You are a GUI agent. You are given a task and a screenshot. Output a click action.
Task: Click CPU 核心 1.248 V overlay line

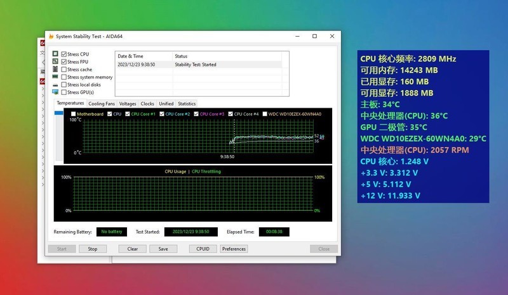tap(394, 161)
